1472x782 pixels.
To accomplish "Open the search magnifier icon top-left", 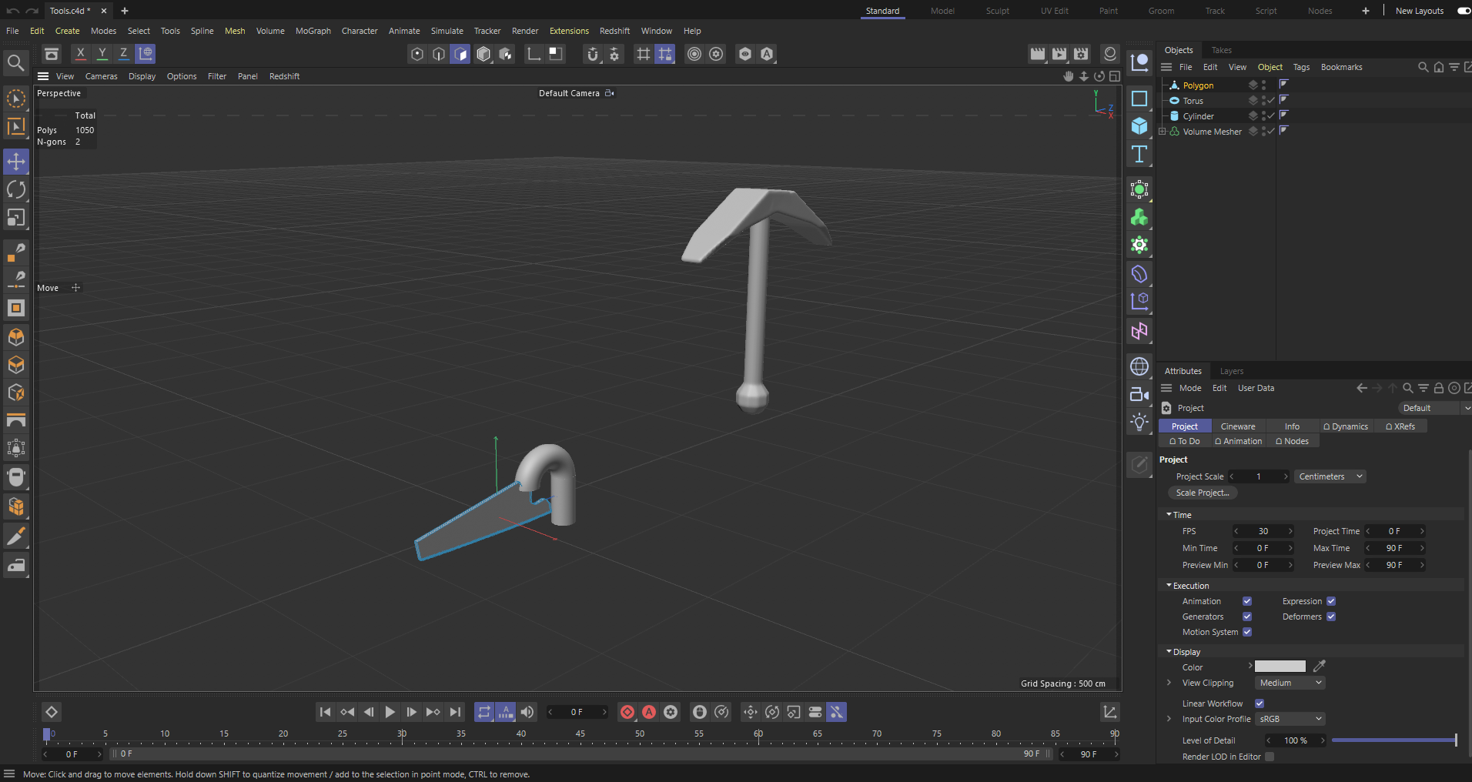I will click(15, 62).
